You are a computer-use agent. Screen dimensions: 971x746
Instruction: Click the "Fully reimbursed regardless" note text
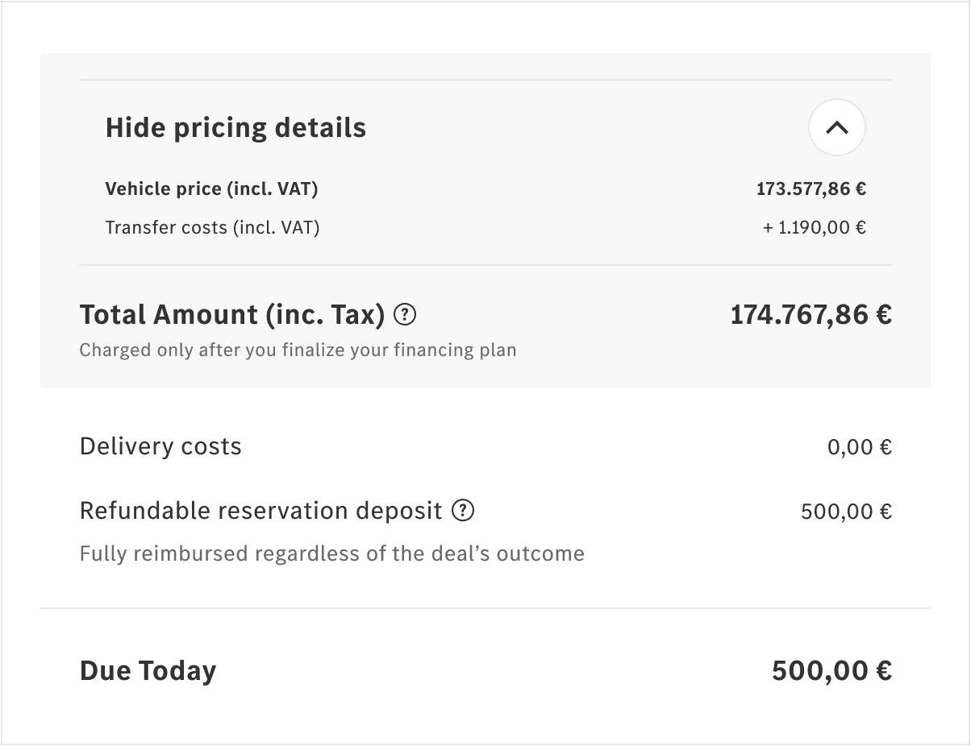click(x=331, y=554)
